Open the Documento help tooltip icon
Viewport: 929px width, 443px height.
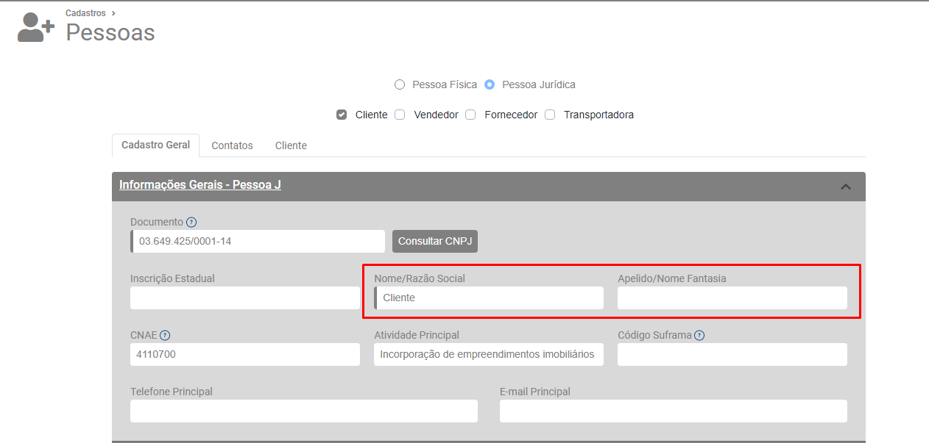pos(191,222)
